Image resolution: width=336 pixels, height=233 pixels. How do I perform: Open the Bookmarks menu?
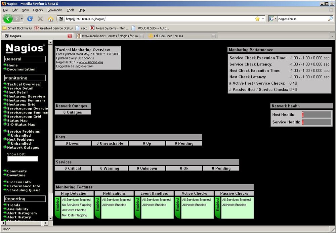(x=55, y=10)
